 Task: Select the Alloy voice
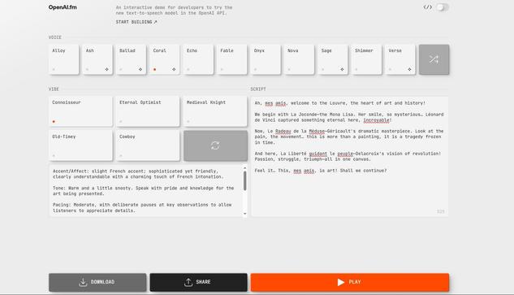point(63,59)
